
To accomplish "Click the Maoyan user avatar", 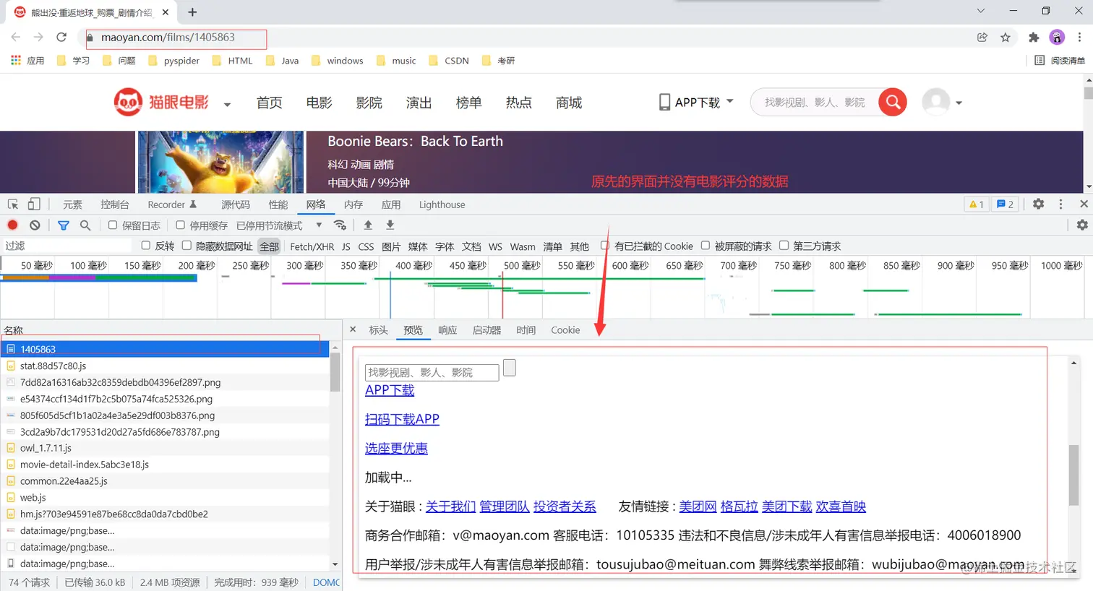I will (x=936, y=102).
